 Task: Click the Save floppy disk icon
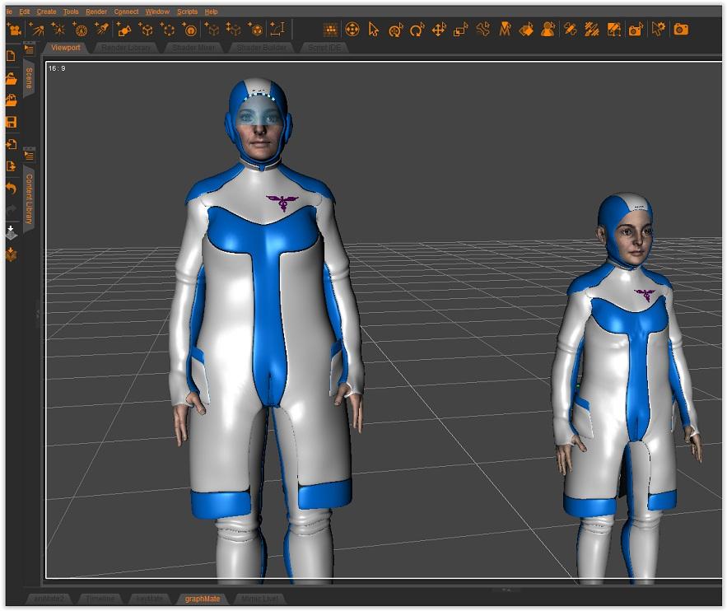click(x=12, y=123)
